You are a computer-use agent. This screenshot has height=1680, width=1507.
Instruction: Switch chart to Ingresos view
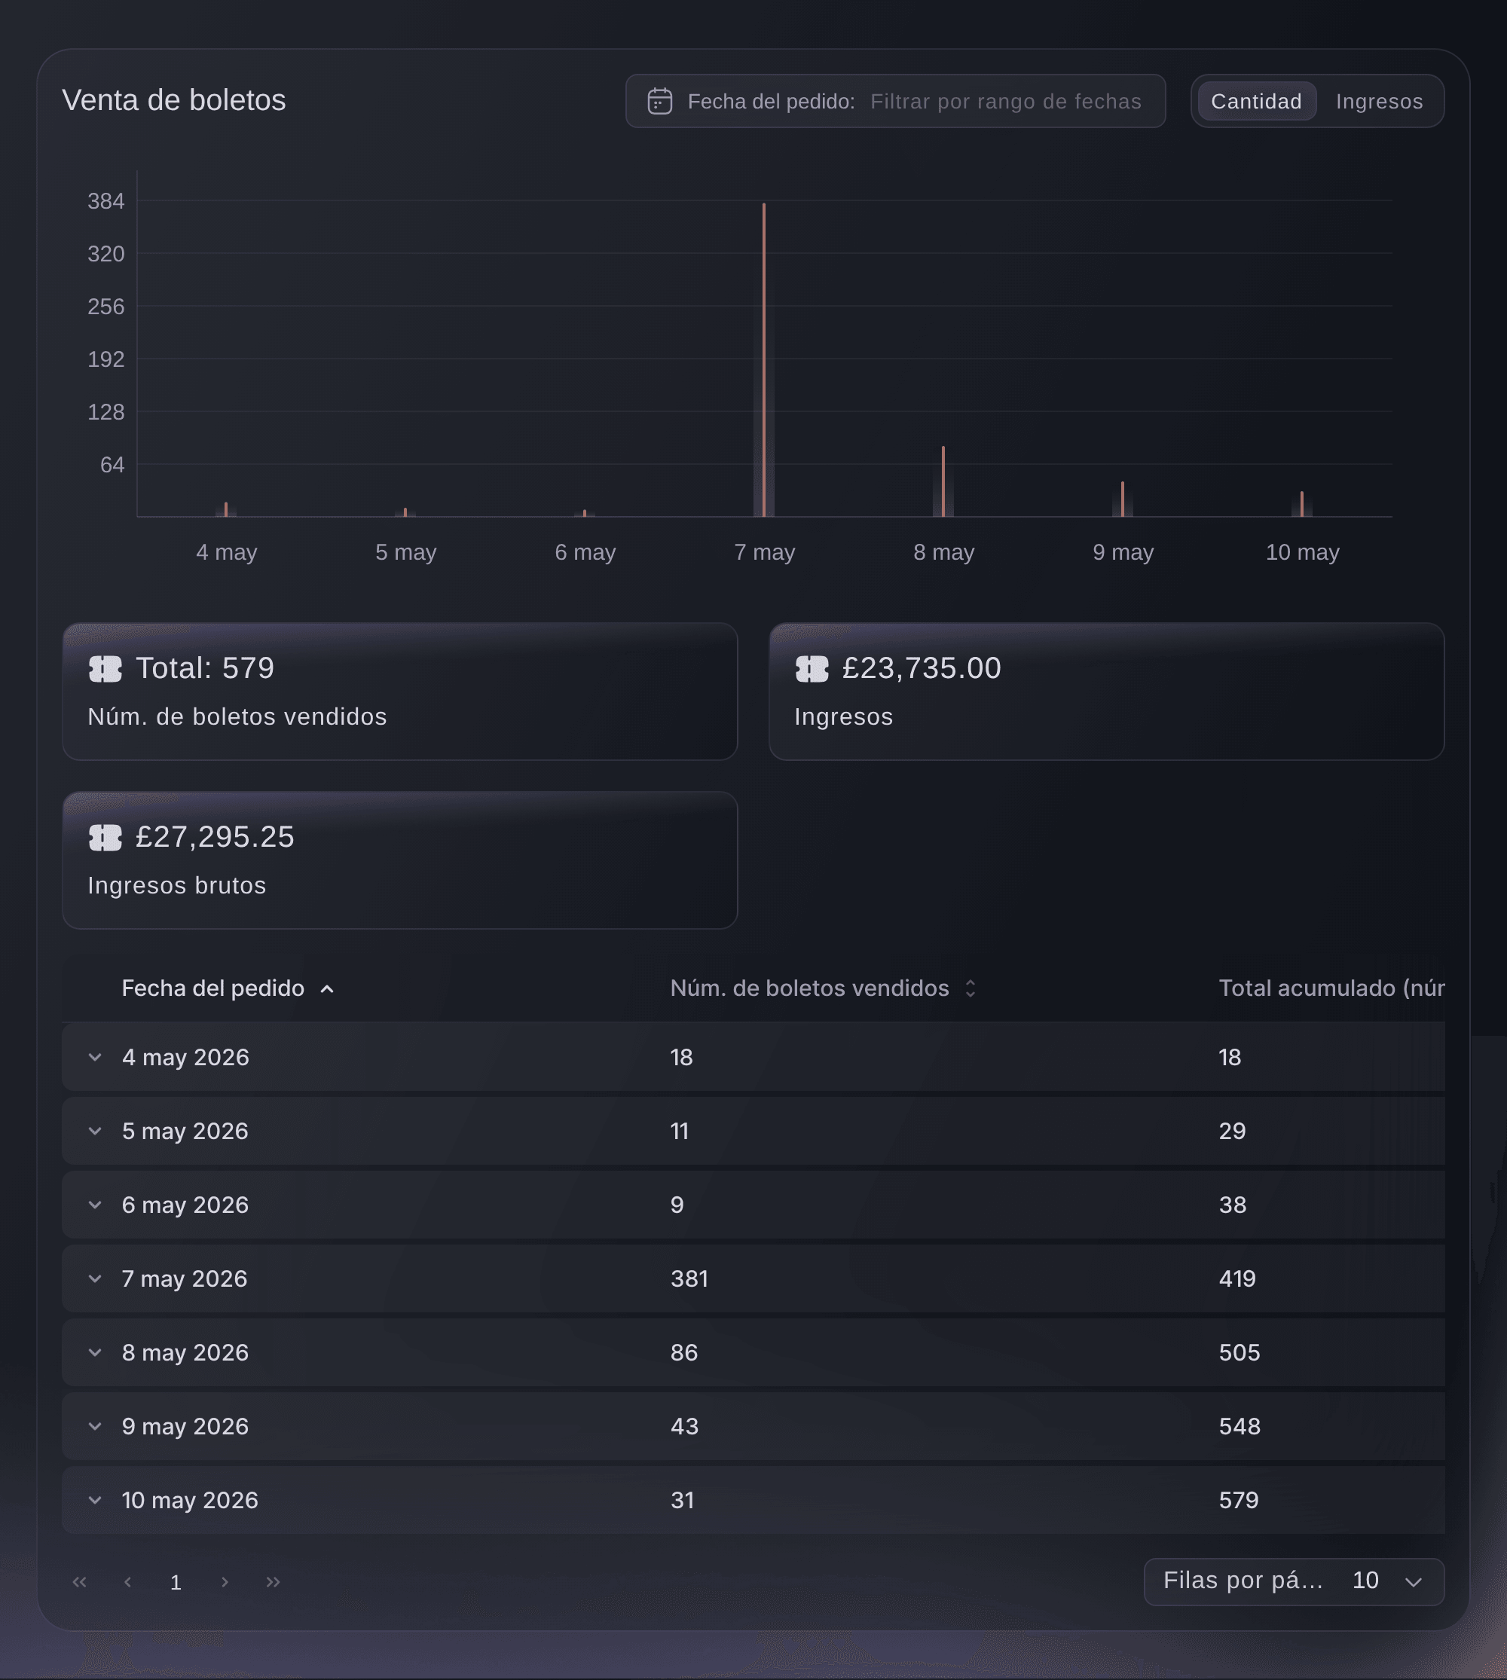click(x=1379, y=101)
